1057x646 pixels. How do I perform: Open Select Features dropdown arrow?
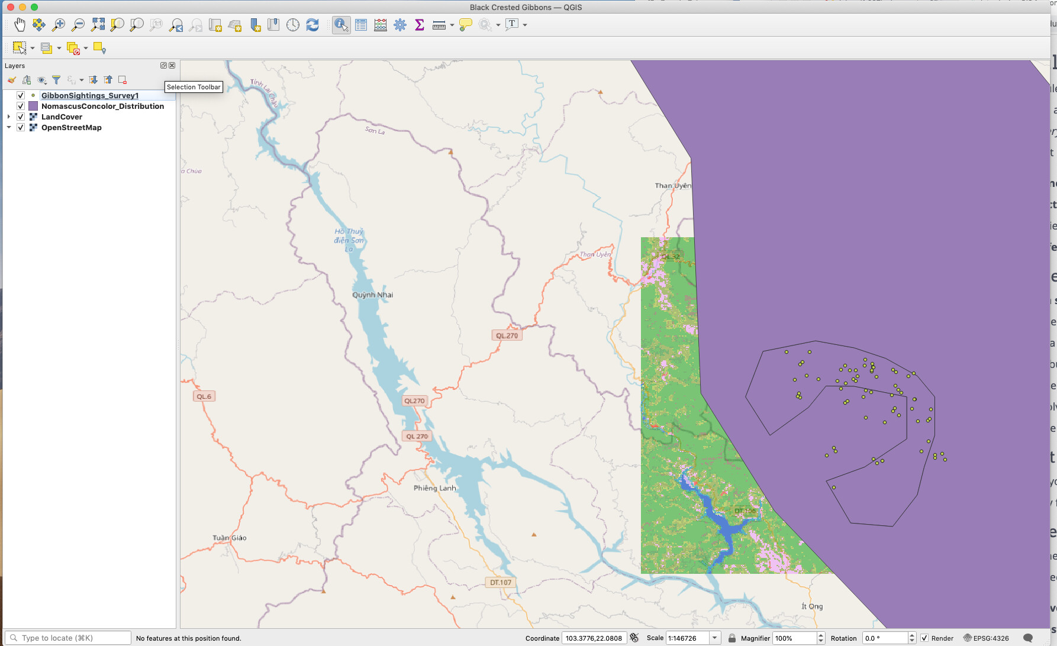tap(33, 48)
